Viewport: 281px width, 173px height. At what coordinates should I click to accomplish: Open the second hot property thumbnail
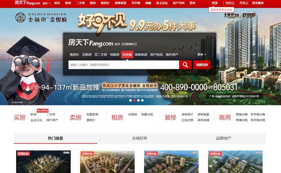[108, 162]
